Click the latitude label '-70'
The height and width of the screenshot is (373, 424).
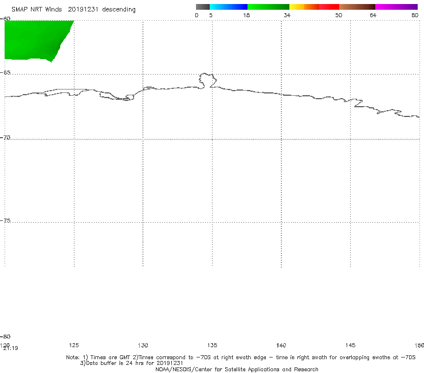[5, 138]
